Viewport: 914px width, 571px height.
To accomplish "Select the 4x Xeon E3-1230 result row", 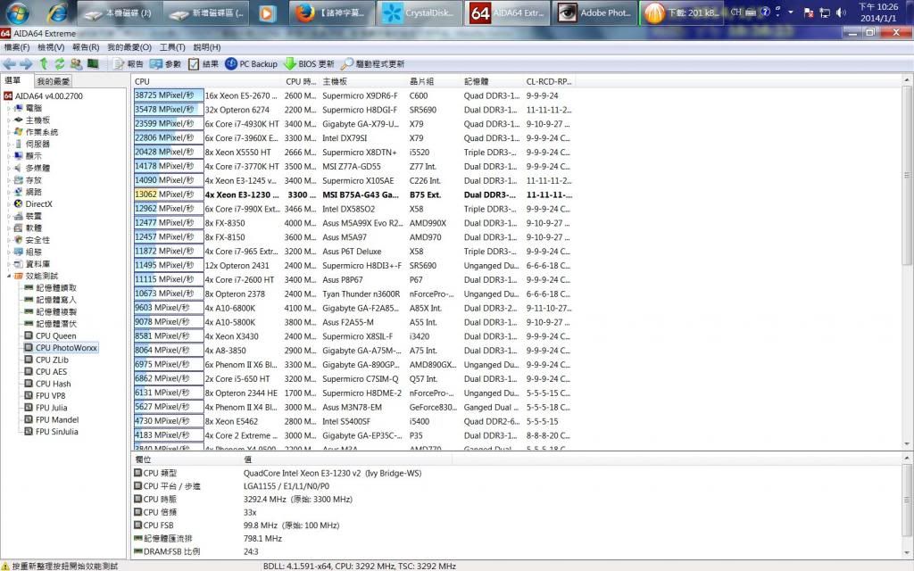I will coord(353,194).
